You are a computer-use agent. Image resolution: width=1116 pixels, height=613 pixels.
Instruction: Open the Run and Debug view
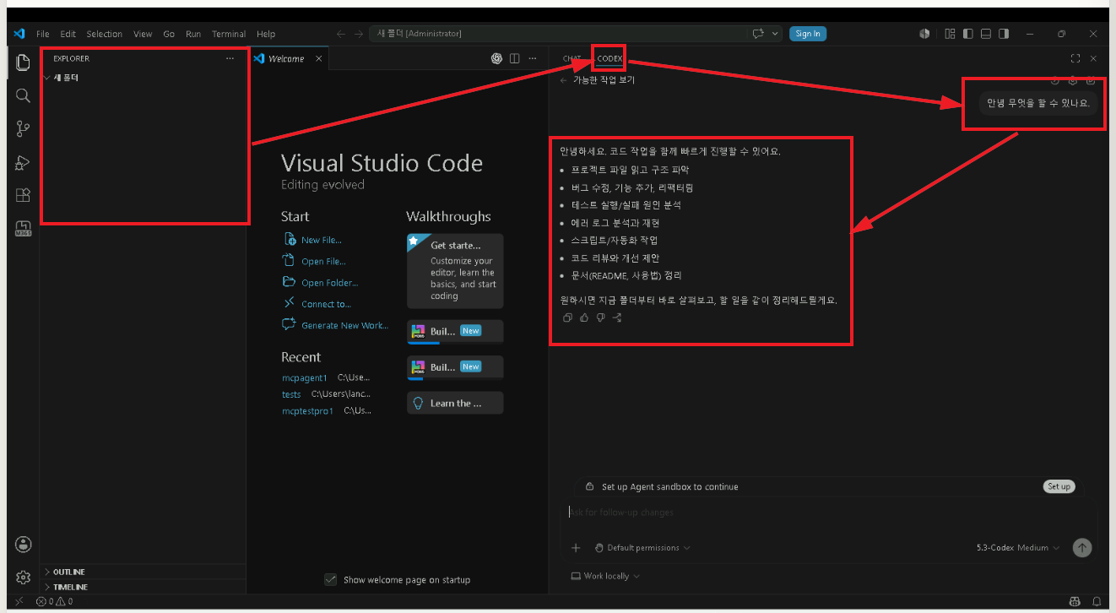coord(23,162)
